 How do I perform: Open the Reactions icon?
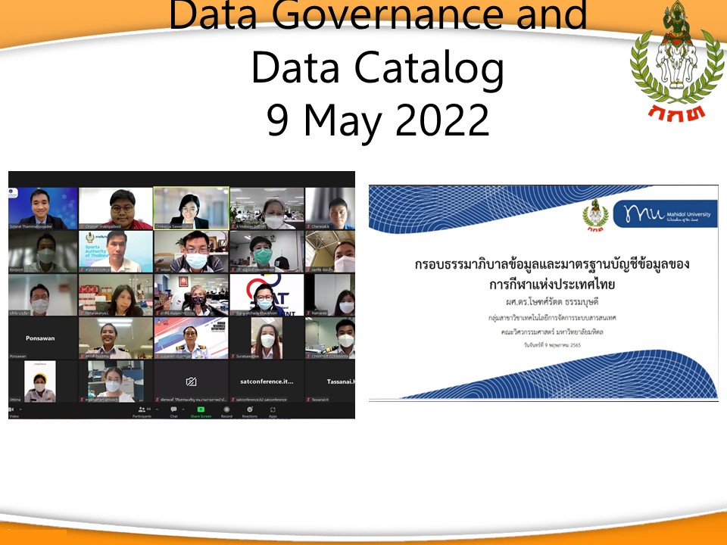[250, 410]
